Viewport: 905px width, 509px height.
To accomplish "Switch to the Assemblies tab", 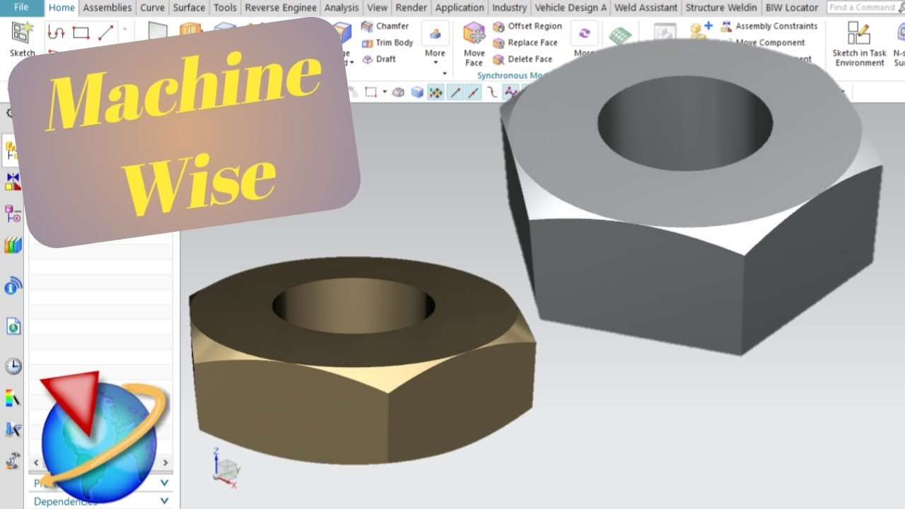I will pyautogui.click(x=107, y=8).
